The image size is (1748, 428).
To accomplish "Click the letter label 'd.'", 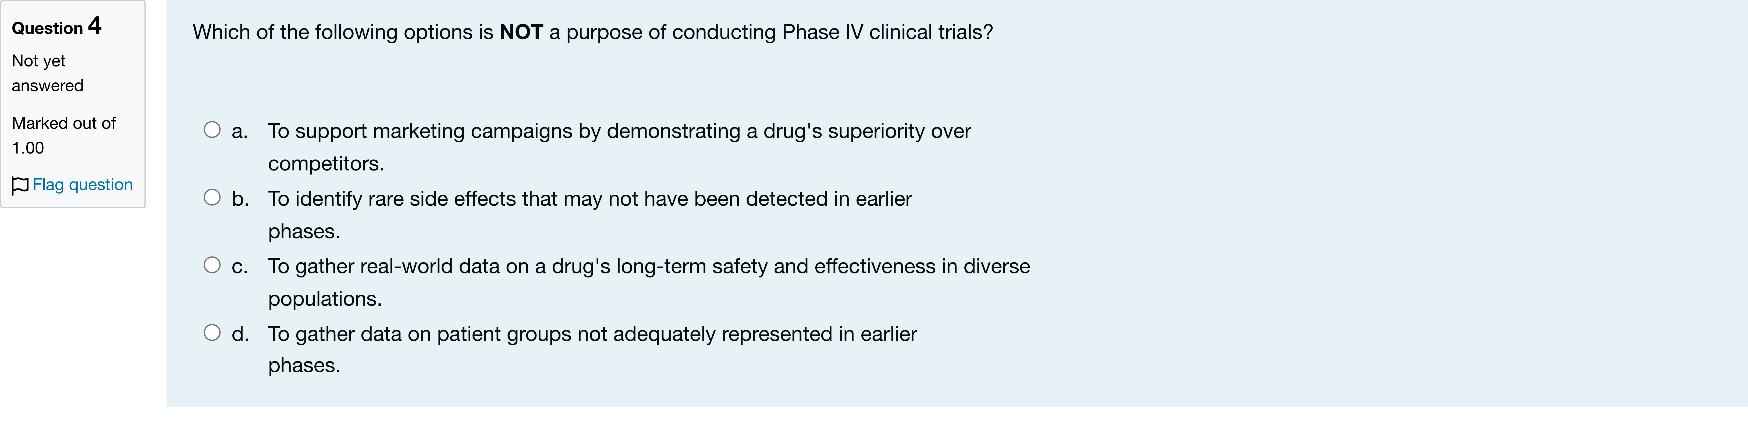I will (x=240, y=334).
